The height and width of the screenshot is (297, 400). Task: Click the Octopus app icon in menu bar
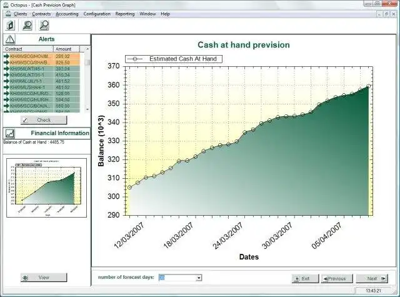[8, 14]
